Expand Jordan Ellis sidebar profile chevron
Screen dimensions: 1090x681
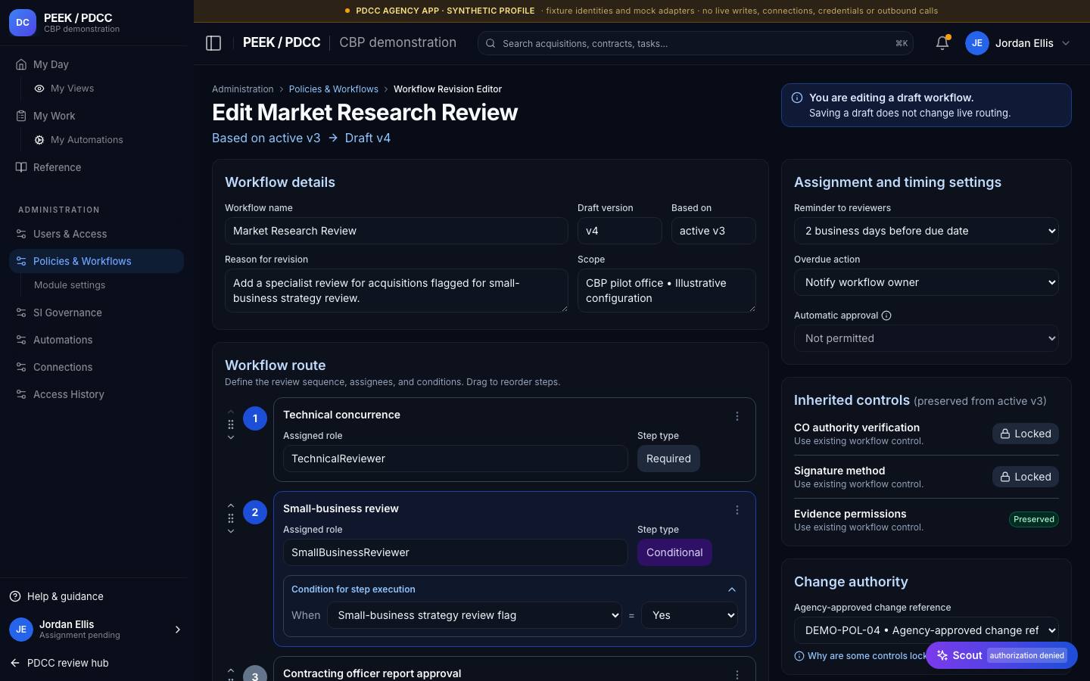[178, 630]
